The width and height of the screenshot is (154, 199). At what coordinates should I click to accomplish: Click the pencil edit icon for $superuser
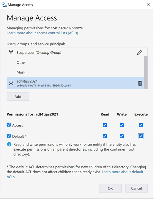[x=139, y=52]
